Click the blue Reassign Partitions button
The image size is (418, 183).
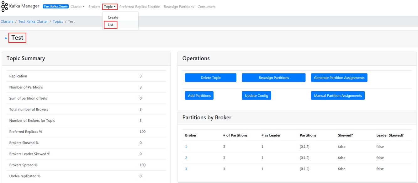pos(274,78)
